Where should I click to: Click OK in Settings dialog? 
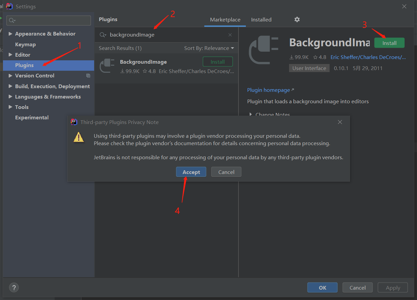coord(323,288)
